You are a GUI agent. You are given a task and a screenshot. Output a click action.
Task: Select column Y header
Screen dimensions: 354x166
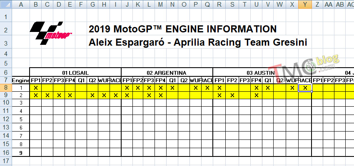[x=305, y=4]
